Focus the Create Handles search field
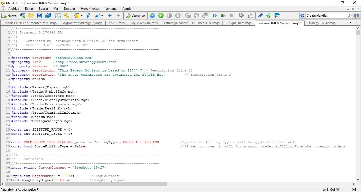 [x=326, y=16]
